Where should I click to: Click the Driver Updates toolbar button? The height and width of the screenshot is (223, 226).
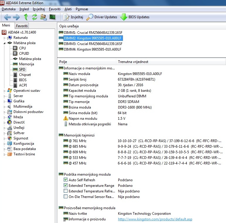(x=102, y=17)
